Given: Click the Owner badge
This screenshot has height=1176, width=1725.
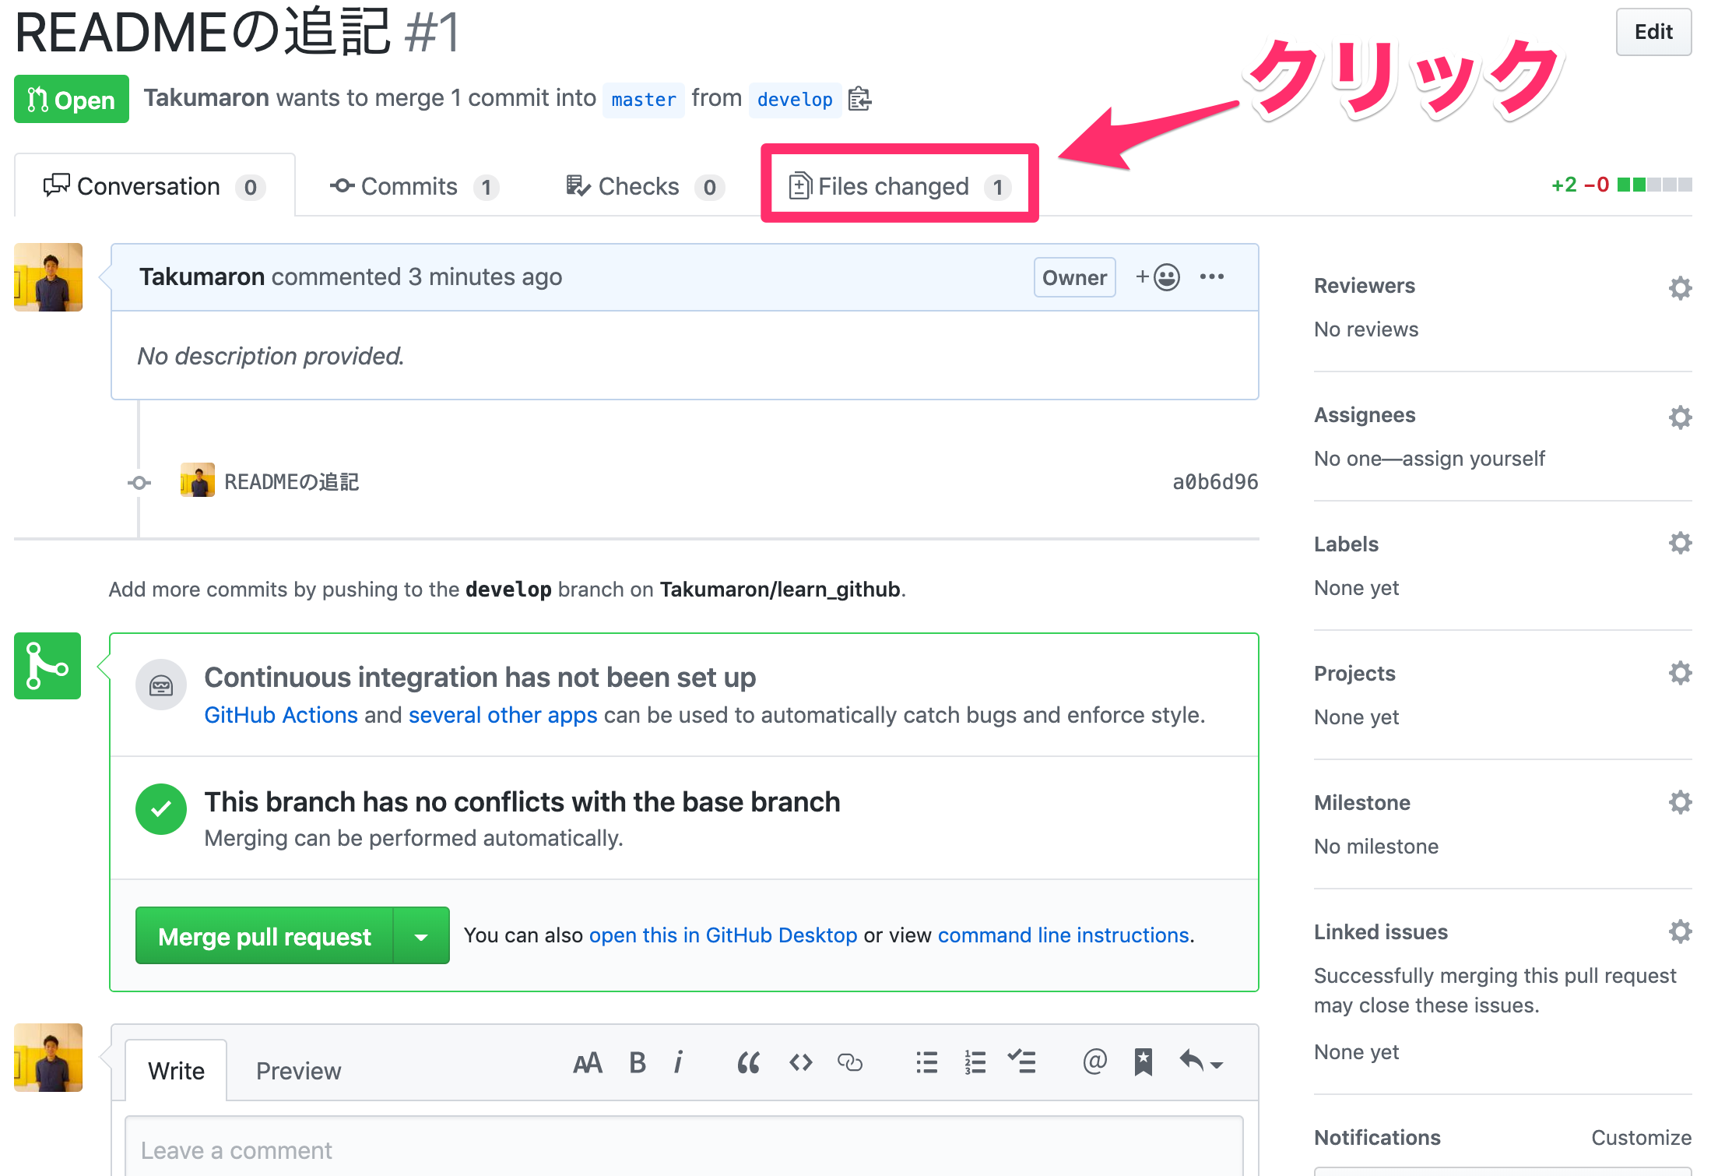Looking at the screenshot, I should [1074, 277].
